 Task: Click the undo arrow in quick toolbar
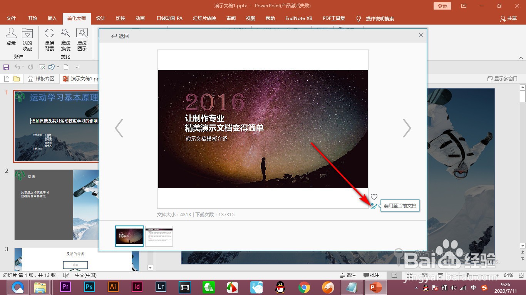[17, 67]
